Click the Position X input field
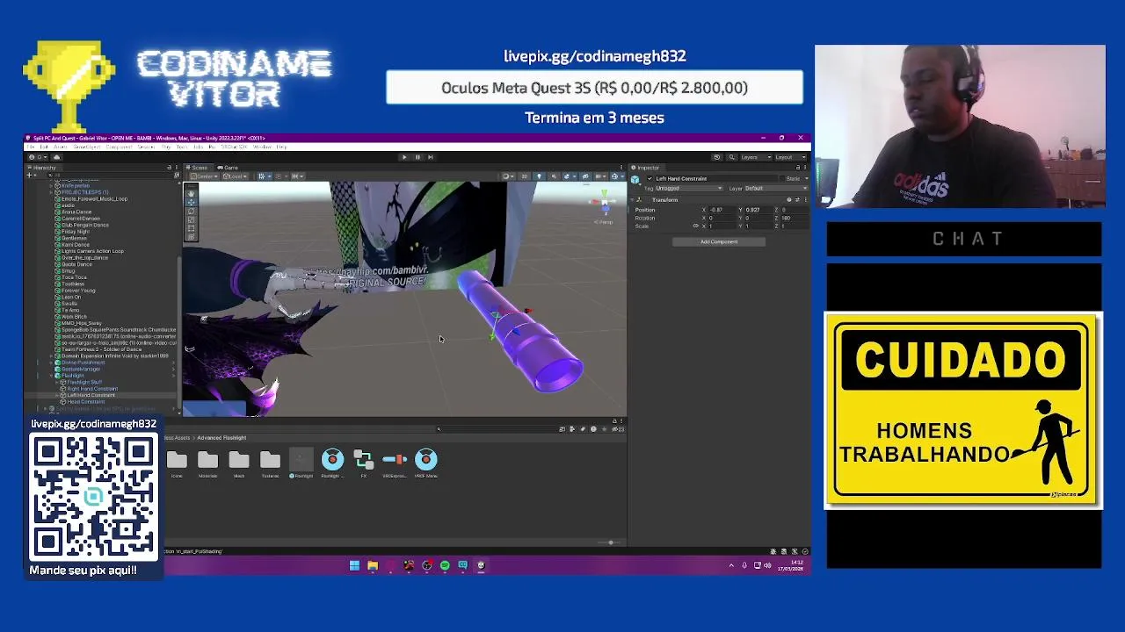The width and height of the screenshot is (1125, 632). tap(722, 210)
